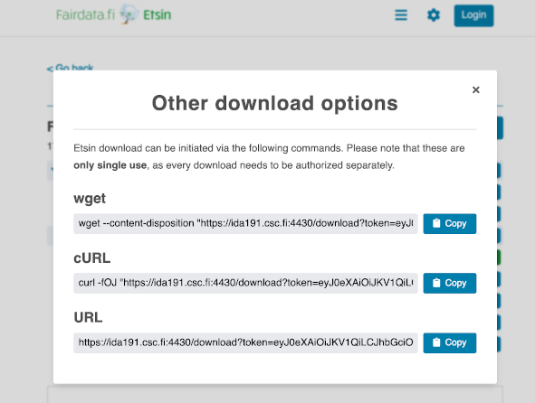Click the Go back link
535x403 pixels.
(x=70, y=68)
